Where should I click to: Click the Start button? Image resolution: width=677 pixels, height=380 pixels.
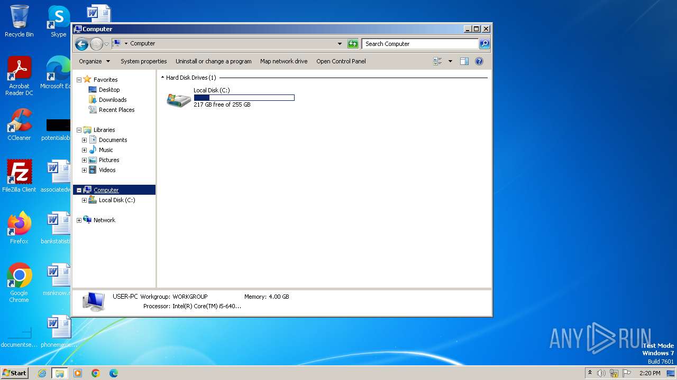tap(15, 373)
